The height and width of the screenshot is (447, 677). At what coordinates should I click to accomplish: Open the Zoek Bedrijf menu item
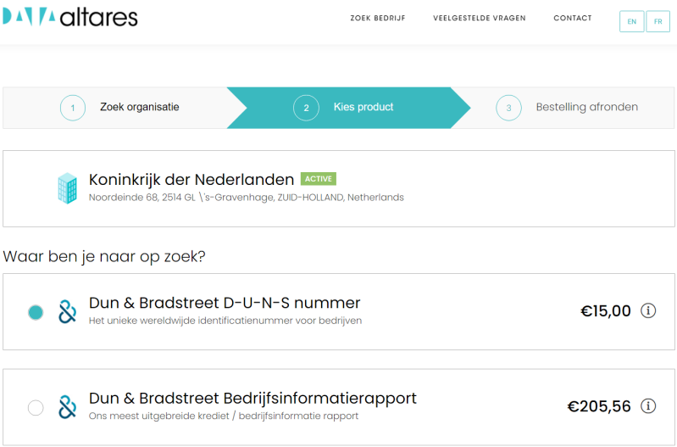tap(377, 19)
